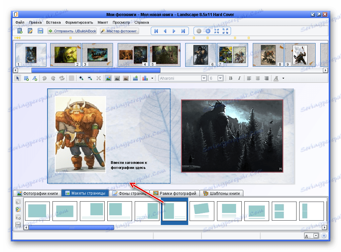The height and width of the screenshot is (252, 341).
Task: Open the Aharoni font dropdown
Action: [x=204, y=78]
